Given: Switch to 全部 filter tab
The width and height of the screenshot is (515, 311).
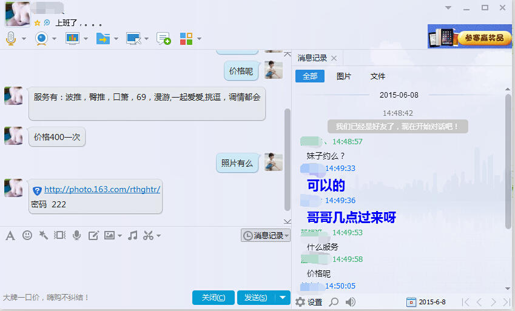Looking at the screenshot, I should tap(310, 76).
